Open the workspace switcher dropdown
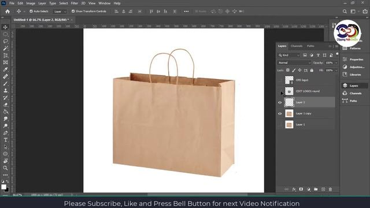 coord(354,12)
